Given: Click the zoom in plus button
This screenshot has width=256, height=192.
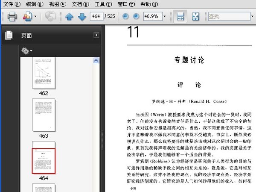Looking at the screenshot, I should [x=136, y=16].
